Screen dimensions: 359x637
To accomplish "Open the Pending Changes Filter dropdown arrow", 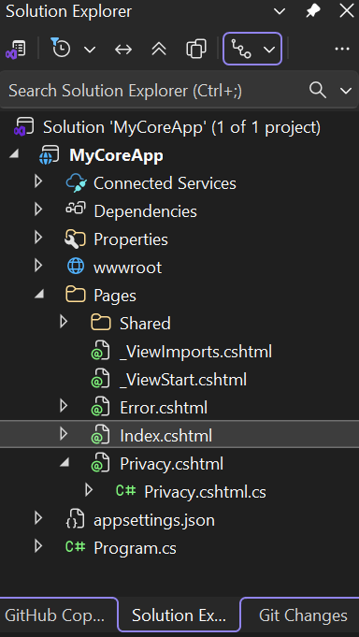I will [90, 50].
